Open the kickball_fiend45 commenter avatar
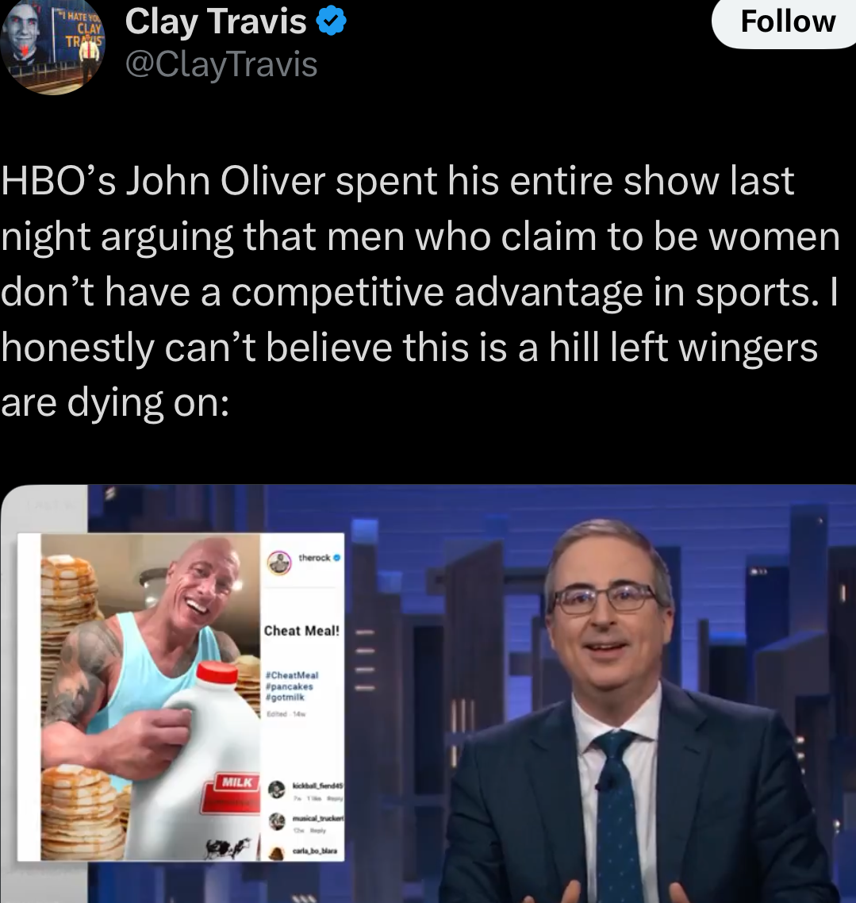This screenshot has width=856, height=903. pyautogui.click(x=276, y=790)
